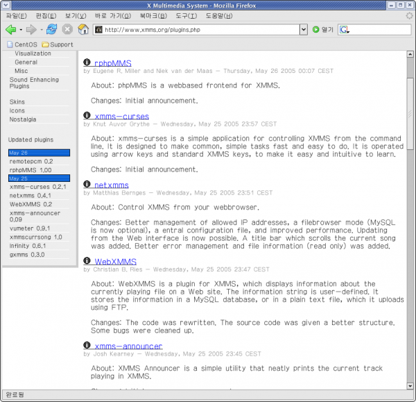Image resolution: width=416 pixels, height=402 pixels.
Task: Click gxmms 0.3.0 in updated plugins
Action: tap(27, 255)
